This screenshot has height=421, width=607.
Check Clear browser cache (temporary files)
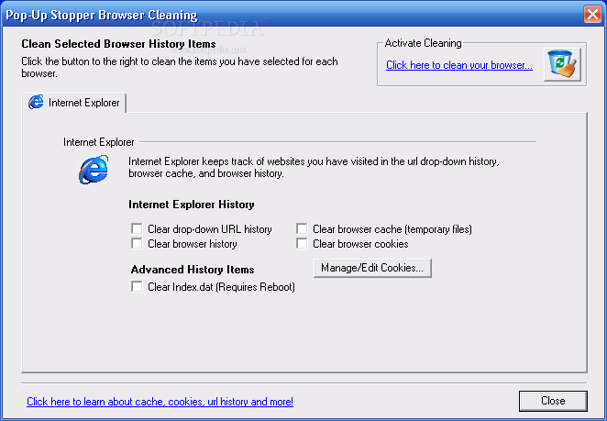pyautogui.click(x=302, y=228)
